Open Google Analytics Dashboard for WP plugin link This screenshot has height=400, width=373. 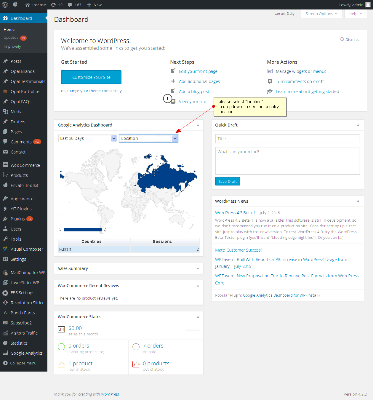click(x=281, y=295)
